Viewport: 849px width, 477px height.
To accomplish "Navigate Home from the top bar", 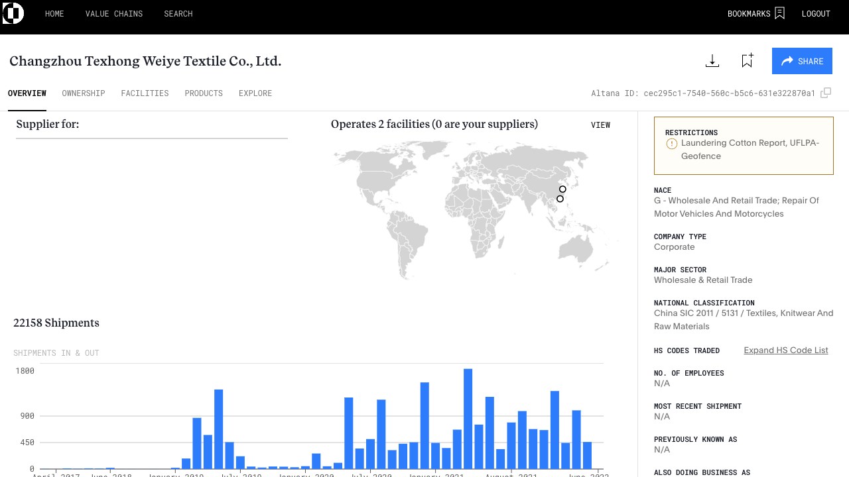I will click(54, 14).
